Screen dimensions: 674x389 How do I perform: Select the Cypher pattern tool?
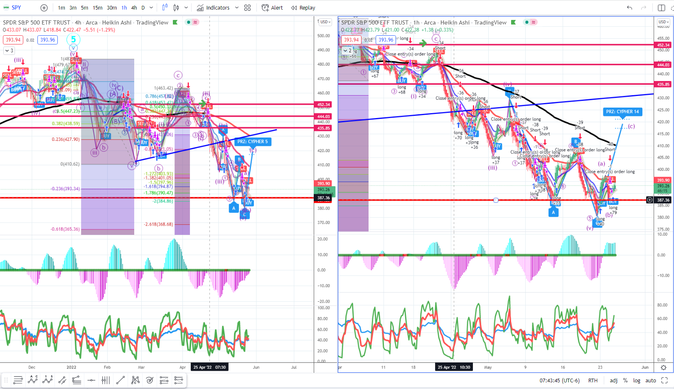[x=135, y=380]
